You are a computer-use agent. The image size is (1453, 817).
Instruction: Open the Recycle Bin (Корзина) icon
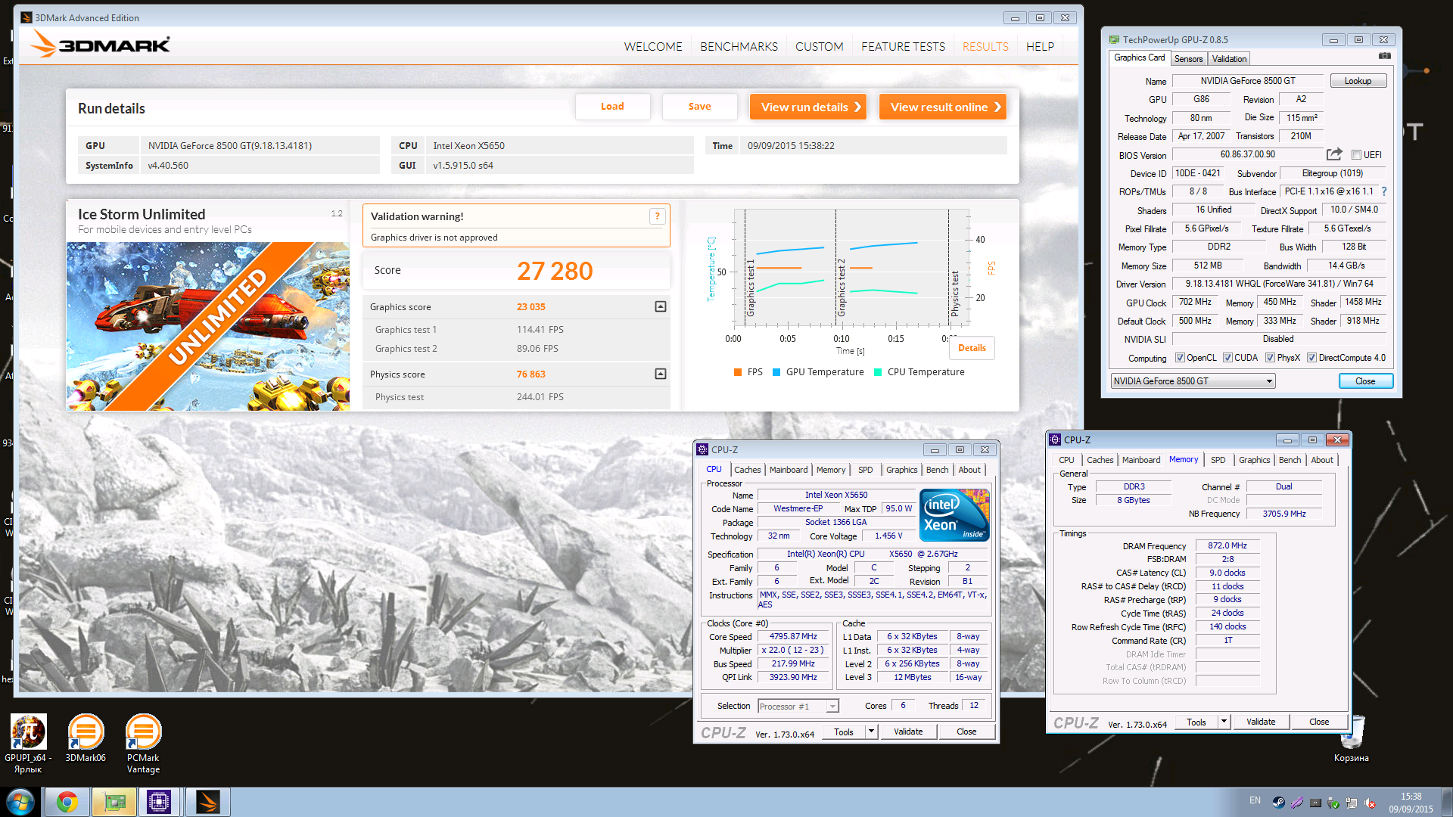pos(1351,738)
